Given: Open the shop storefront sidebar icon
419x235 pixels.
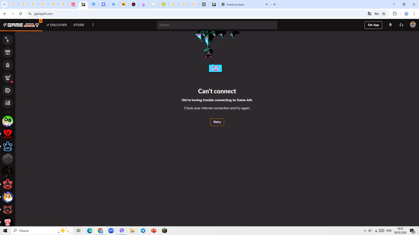Looking at the screenshot, I should (7, 52).
